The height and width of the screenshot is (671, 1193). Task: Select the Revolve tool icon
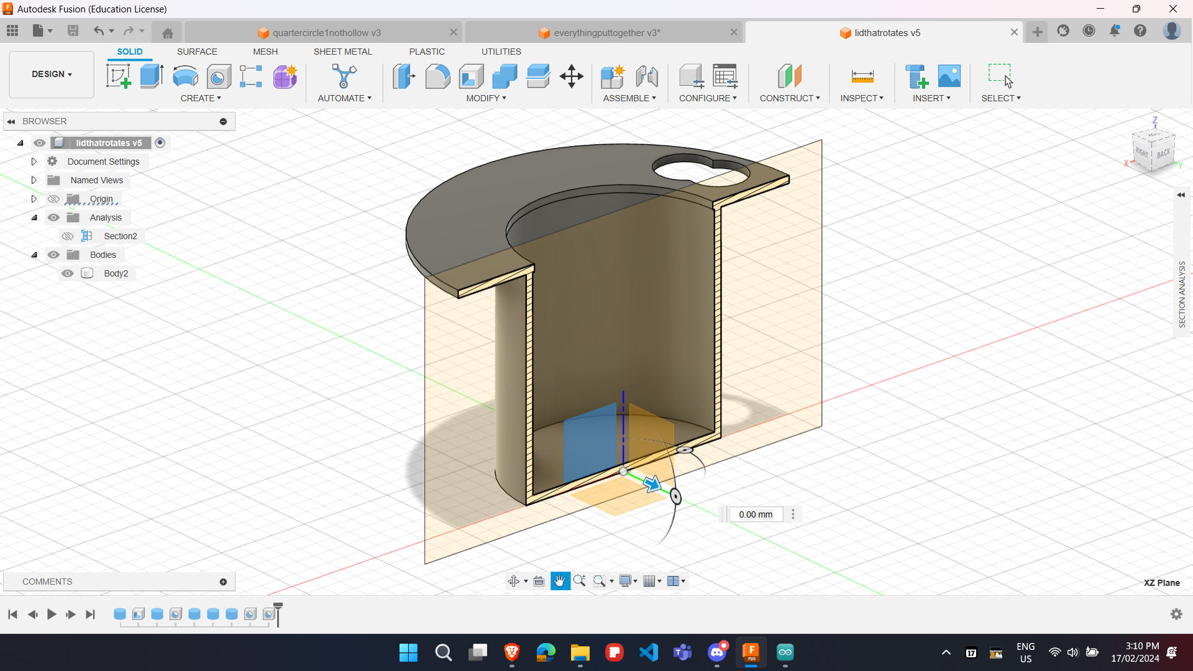tap(185, 76)
